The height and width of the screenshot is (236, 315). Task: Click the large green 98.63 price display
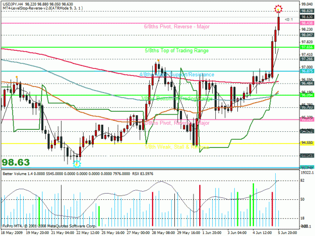16,163
